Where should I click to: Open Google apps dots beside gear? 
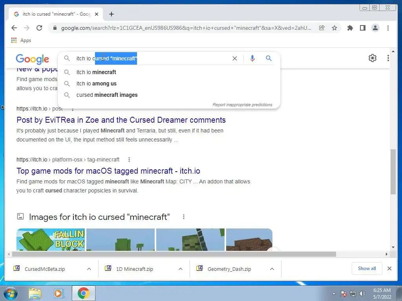click(388, 58)
